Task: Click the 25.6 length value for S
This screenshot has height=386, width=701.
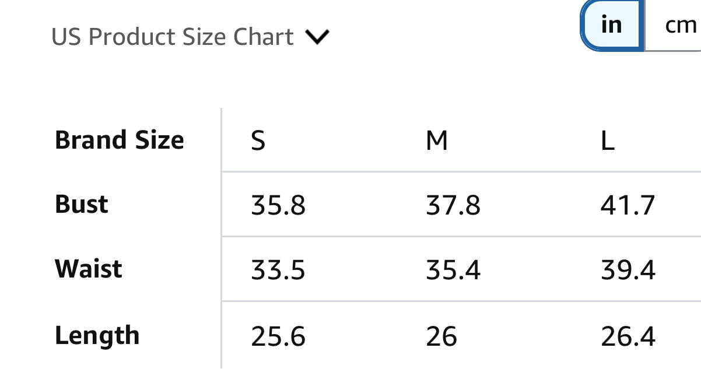Action: [x=278, y=336]
